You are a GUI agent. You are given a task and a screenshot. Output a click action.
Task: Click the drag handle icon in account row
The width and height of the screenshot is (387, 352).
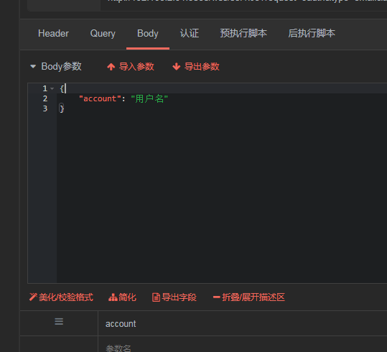[x=59, y=322]
